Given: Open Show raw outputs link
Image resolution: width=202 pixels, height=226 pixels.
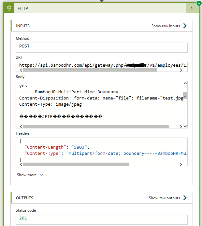Looking at the screenshot, I should pyautogui.click(x=164, y=198).
